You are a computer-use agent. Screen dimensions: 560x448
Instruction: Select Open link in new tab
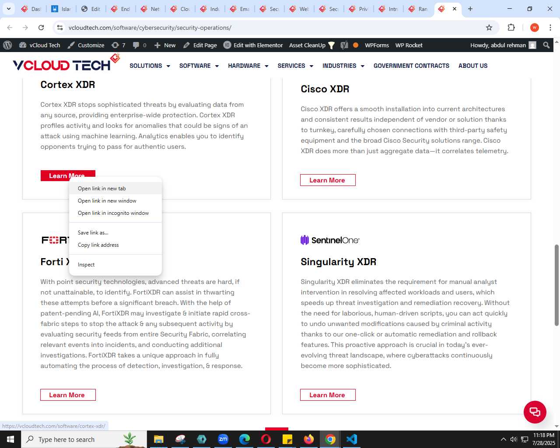pyautogui.click(x=115, y=189)
